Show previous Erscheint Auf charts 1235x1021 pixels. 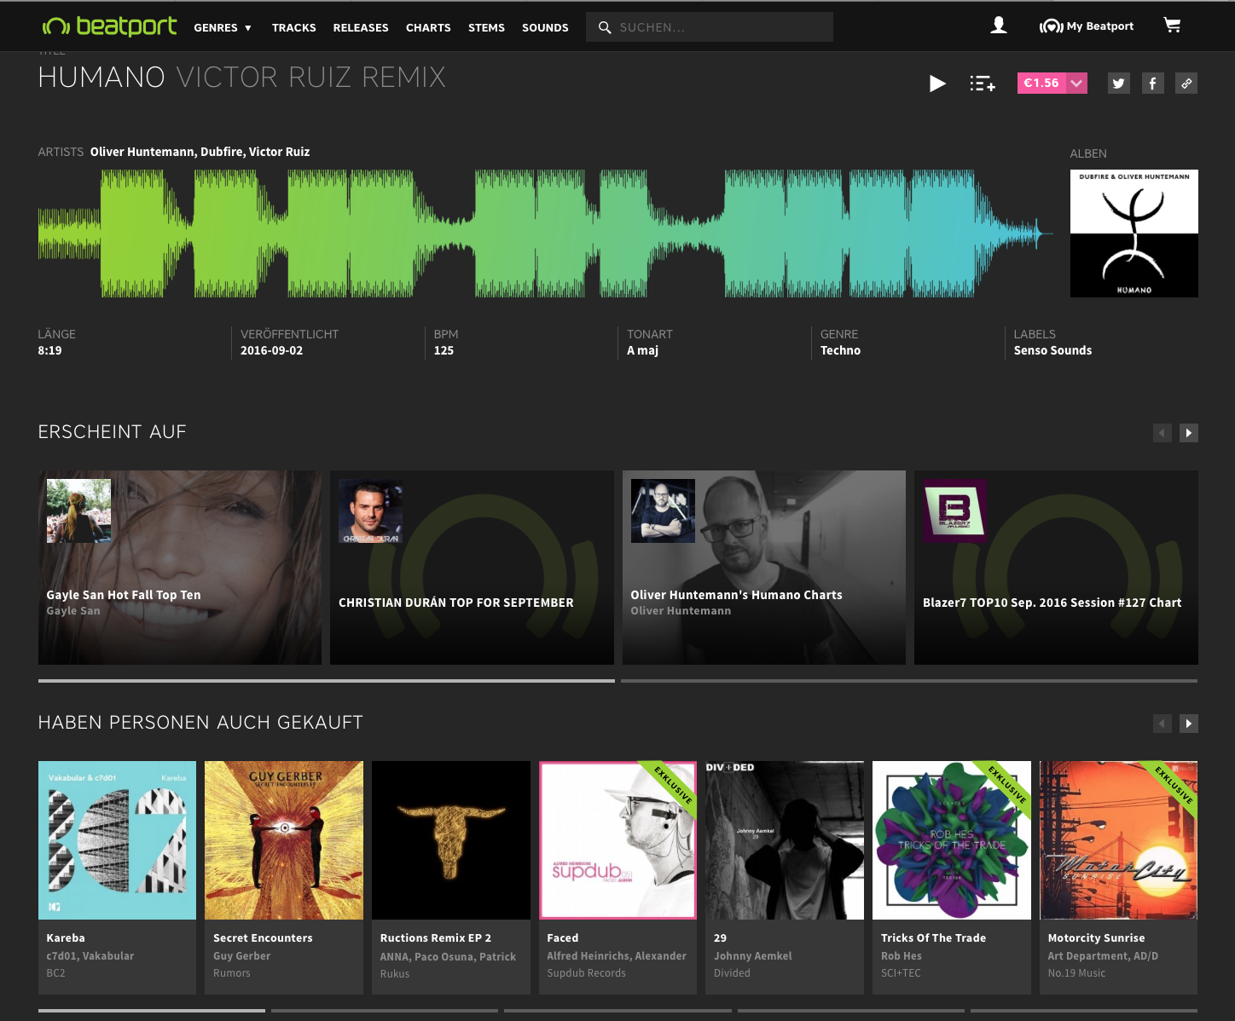[1163, 433]
